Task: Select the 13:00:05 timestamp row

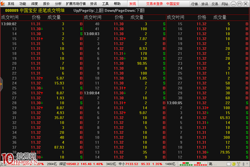Action: coord(208,103)
